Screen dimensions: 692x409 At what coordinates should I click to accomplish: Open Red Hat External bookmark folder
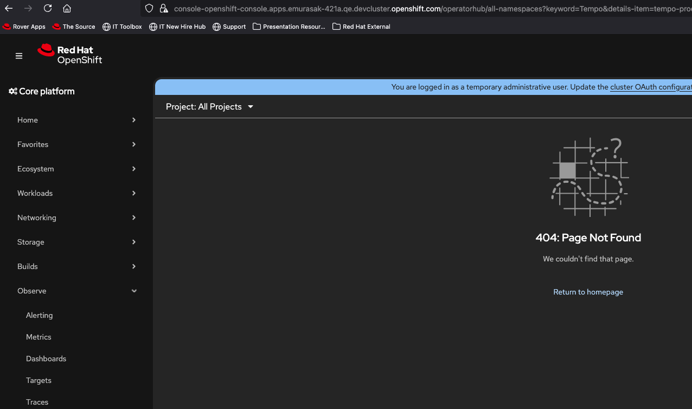point(361,27)
